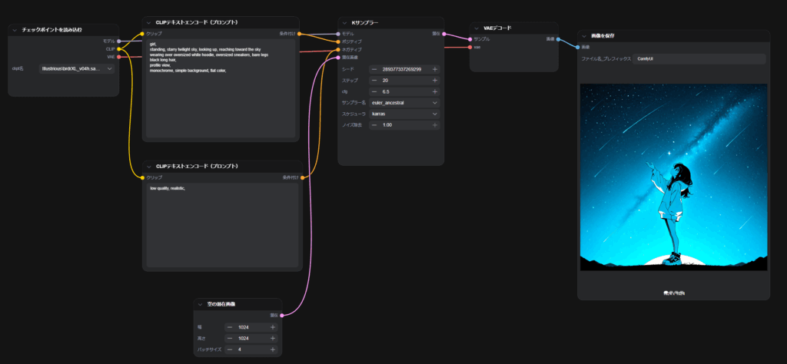Click the negative prompt text box
The height and width of the screenshot is (364, 787).
click(x=221, y=224)
